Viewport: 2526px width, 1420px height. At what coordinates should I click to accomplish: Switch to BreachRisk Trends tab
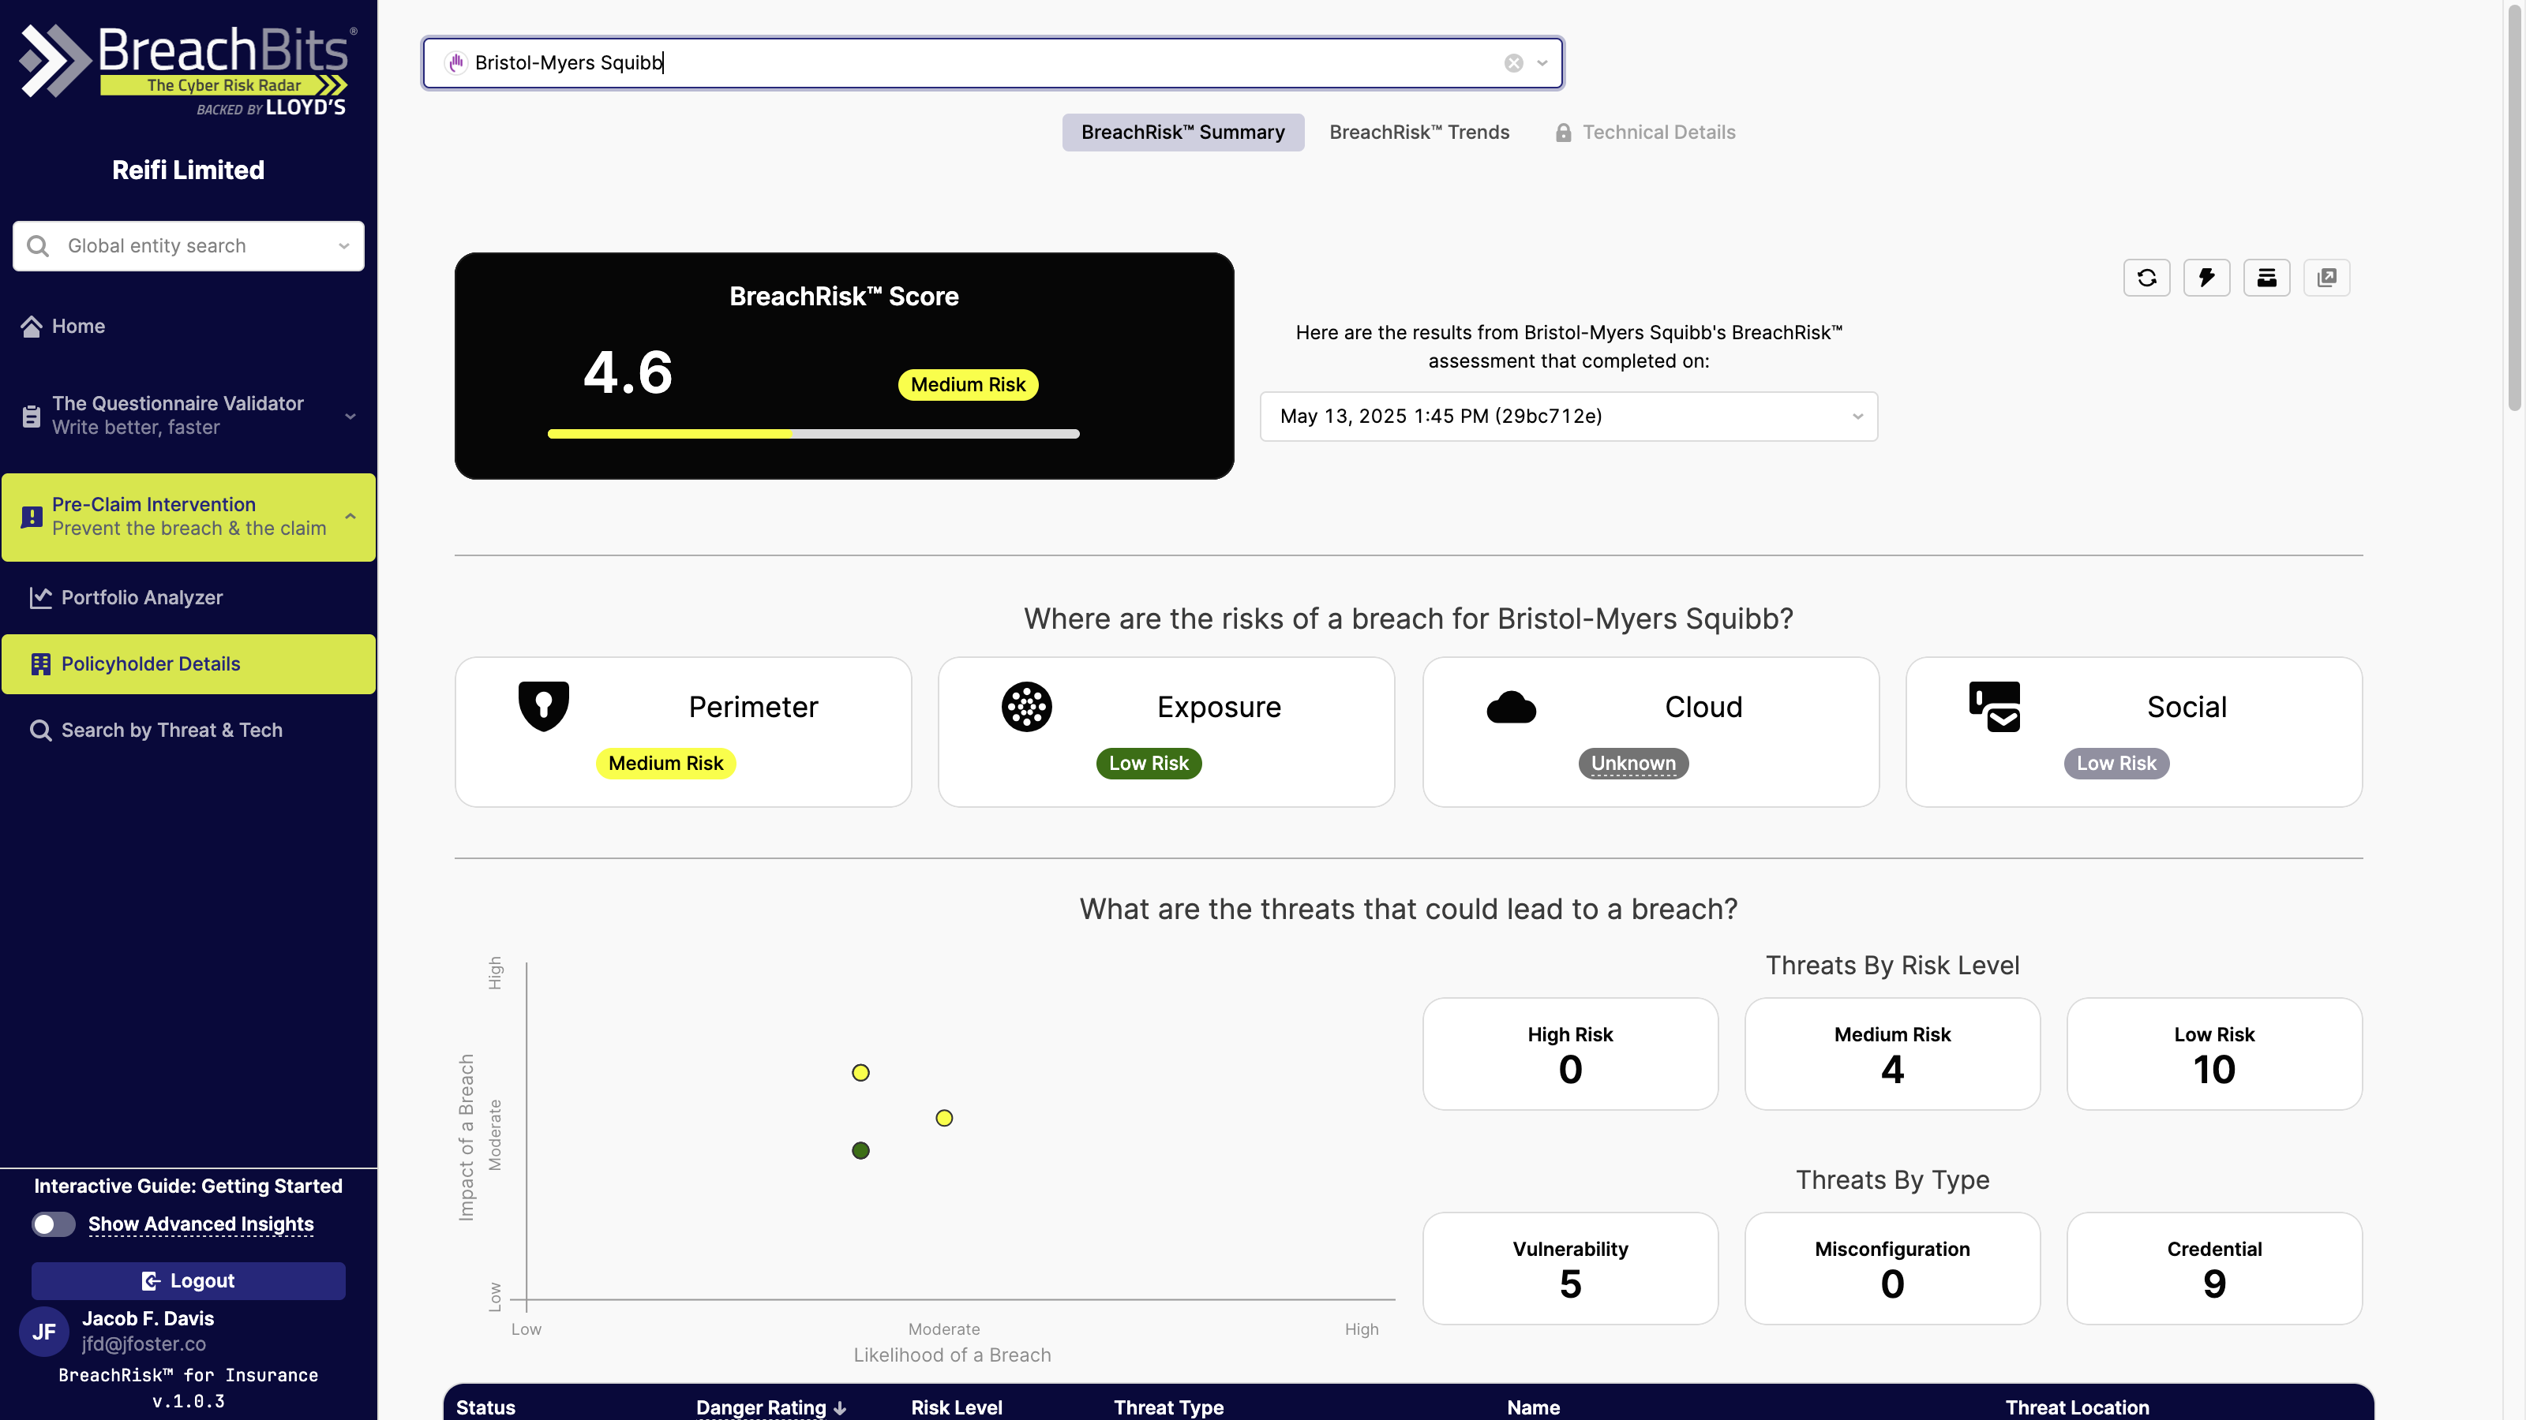click(x=1419, y=133)
